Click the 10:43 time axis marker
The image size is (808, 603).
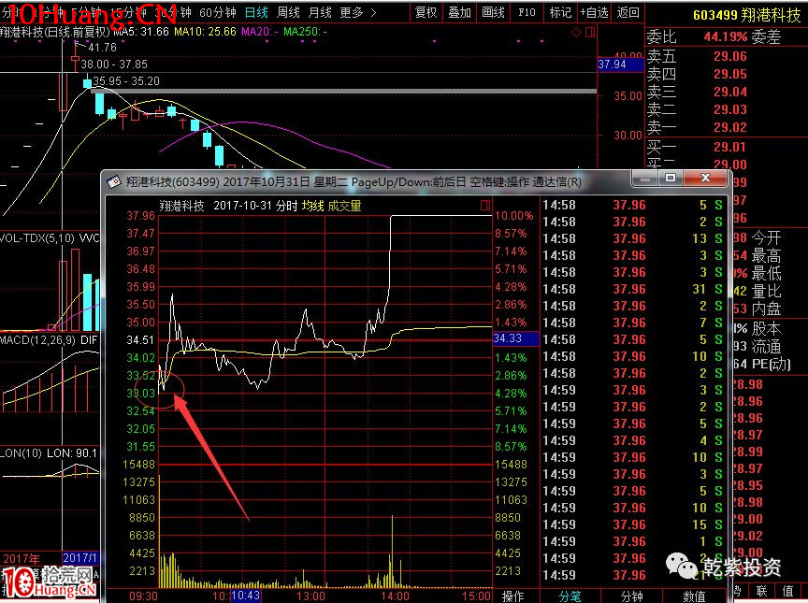246,596
